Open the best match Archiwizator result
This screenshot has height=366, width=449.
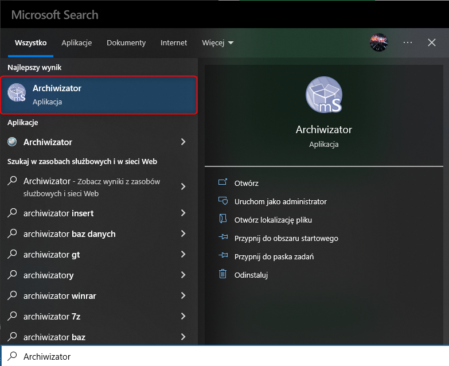tap(99, 95)
